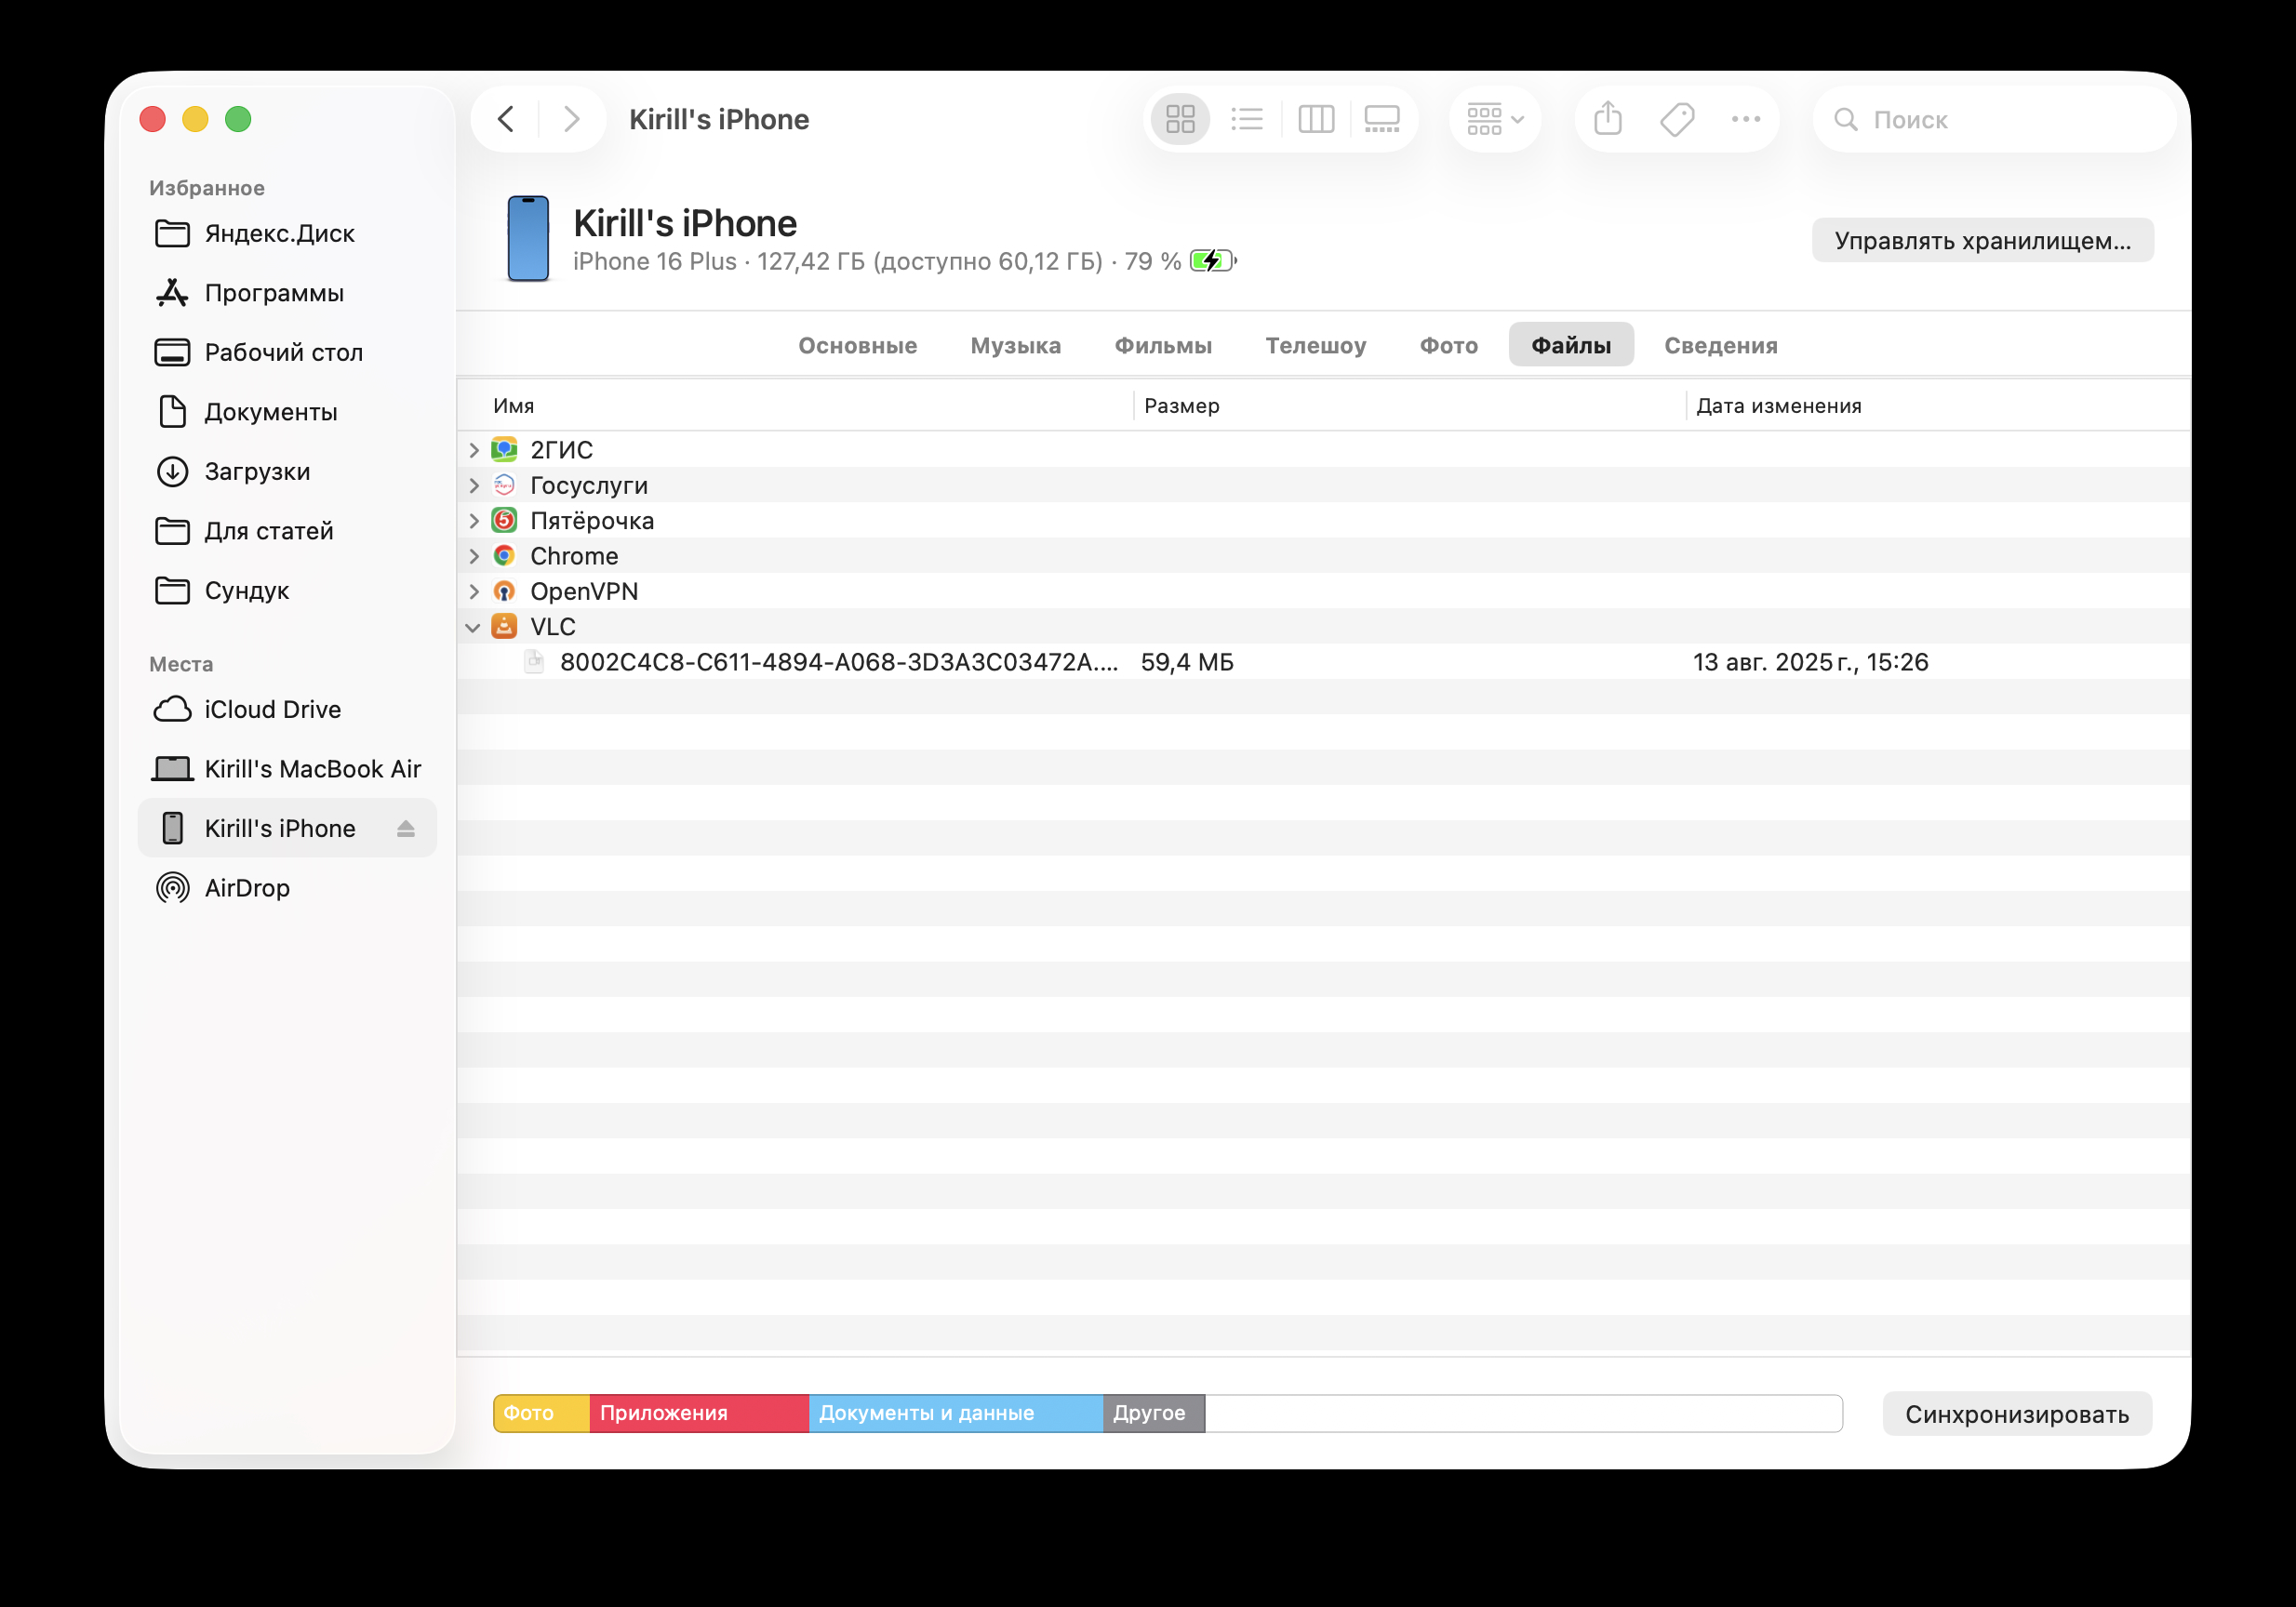Image resolution: width=2296 pixels, height=1607 pixels.
Task: Open Яндекс.Диск from the sidebar
Action: pyautogui.click(x=278, y=232)
